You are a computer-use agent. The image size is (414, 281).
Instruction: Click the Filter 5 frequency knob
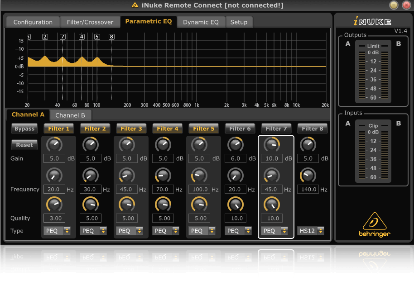[199, 175]
